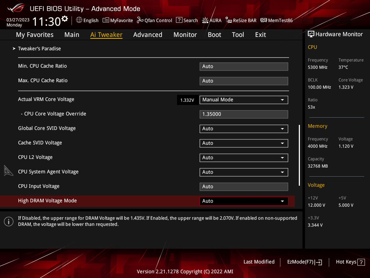This screenshot has width=370, height=278.
Task: Switch to Main tab
Action: [72, 35]
